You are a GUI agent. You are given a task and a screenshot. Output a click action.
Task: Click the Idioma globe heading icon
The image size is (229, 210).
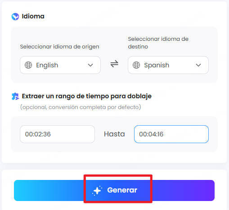tap(15, 17)
